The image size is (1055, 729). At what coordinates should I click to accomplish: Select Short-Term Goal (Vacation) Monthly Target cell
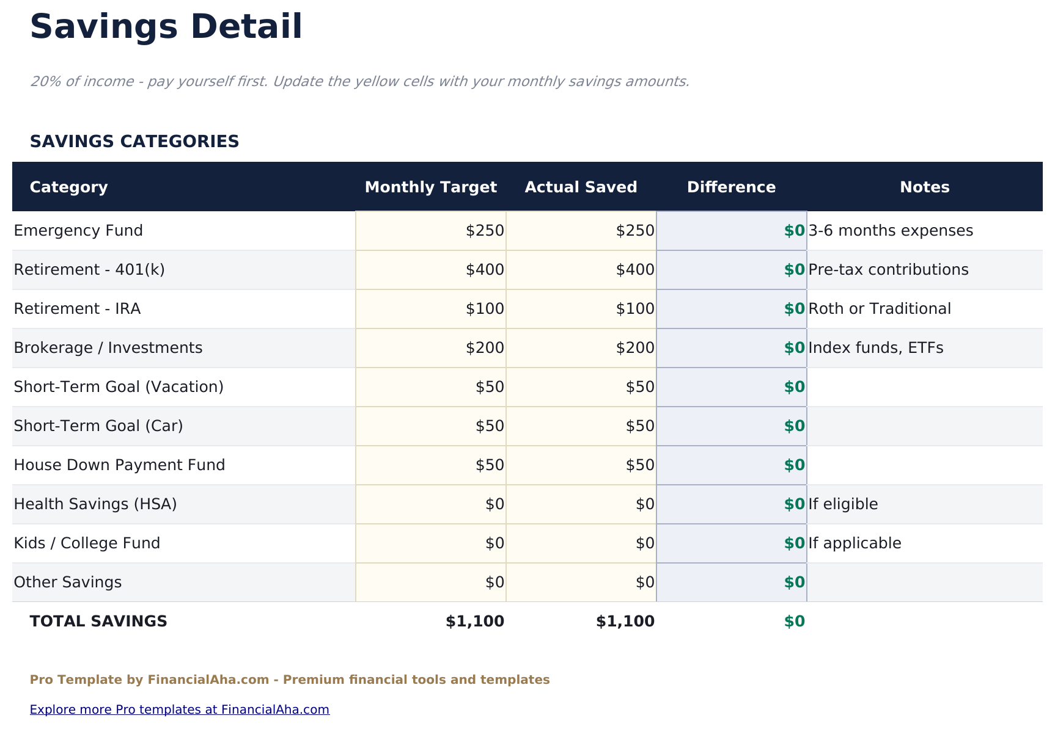(431, 387)
